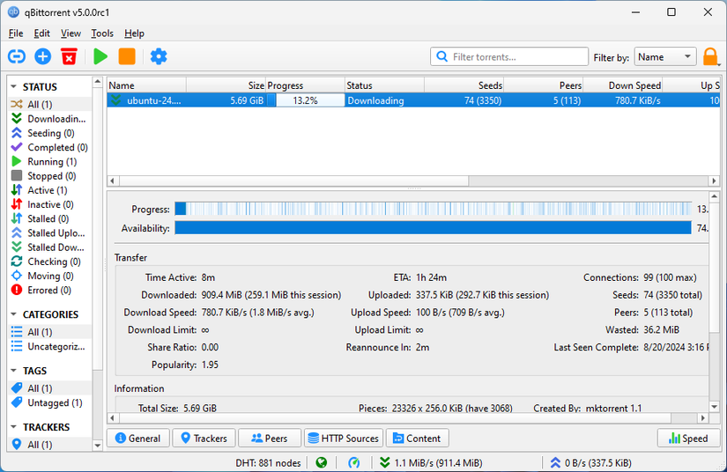727x472 pixels.
Task: Sort torrents by the Seeds column
Action: 464,85
